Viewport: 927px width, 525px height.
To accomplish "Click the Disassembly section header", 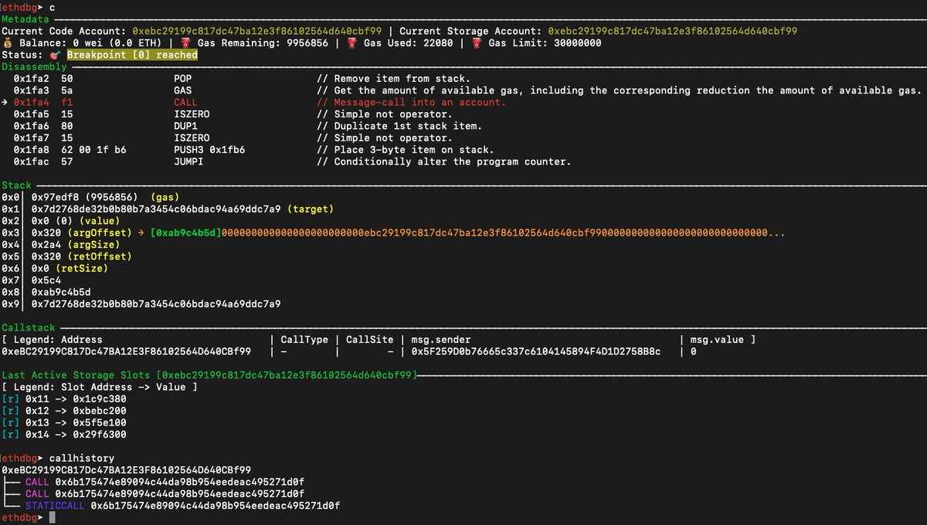I will [34, 66].
